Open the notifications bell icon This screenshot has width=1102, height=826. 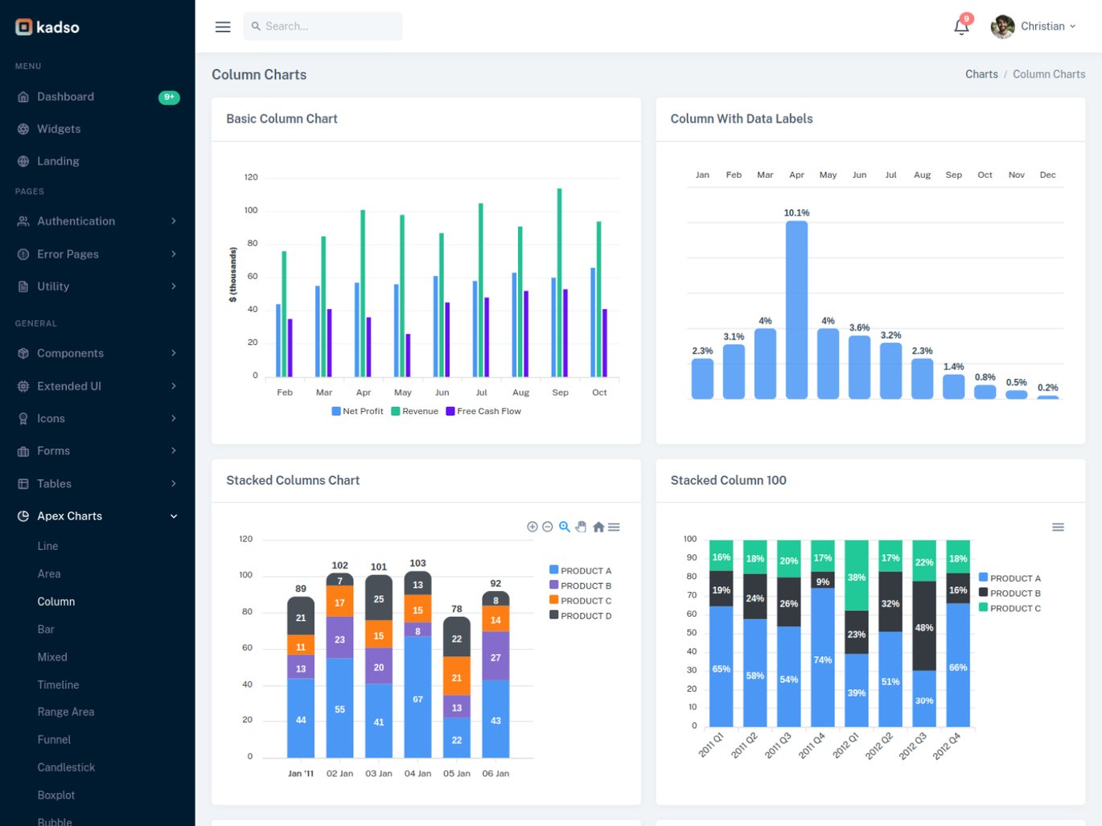pyautogui.click(x=961, y=27)
